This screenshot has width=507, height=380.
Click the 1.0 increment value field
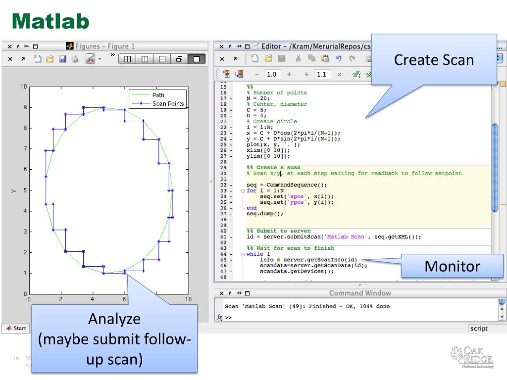(273, 74)
